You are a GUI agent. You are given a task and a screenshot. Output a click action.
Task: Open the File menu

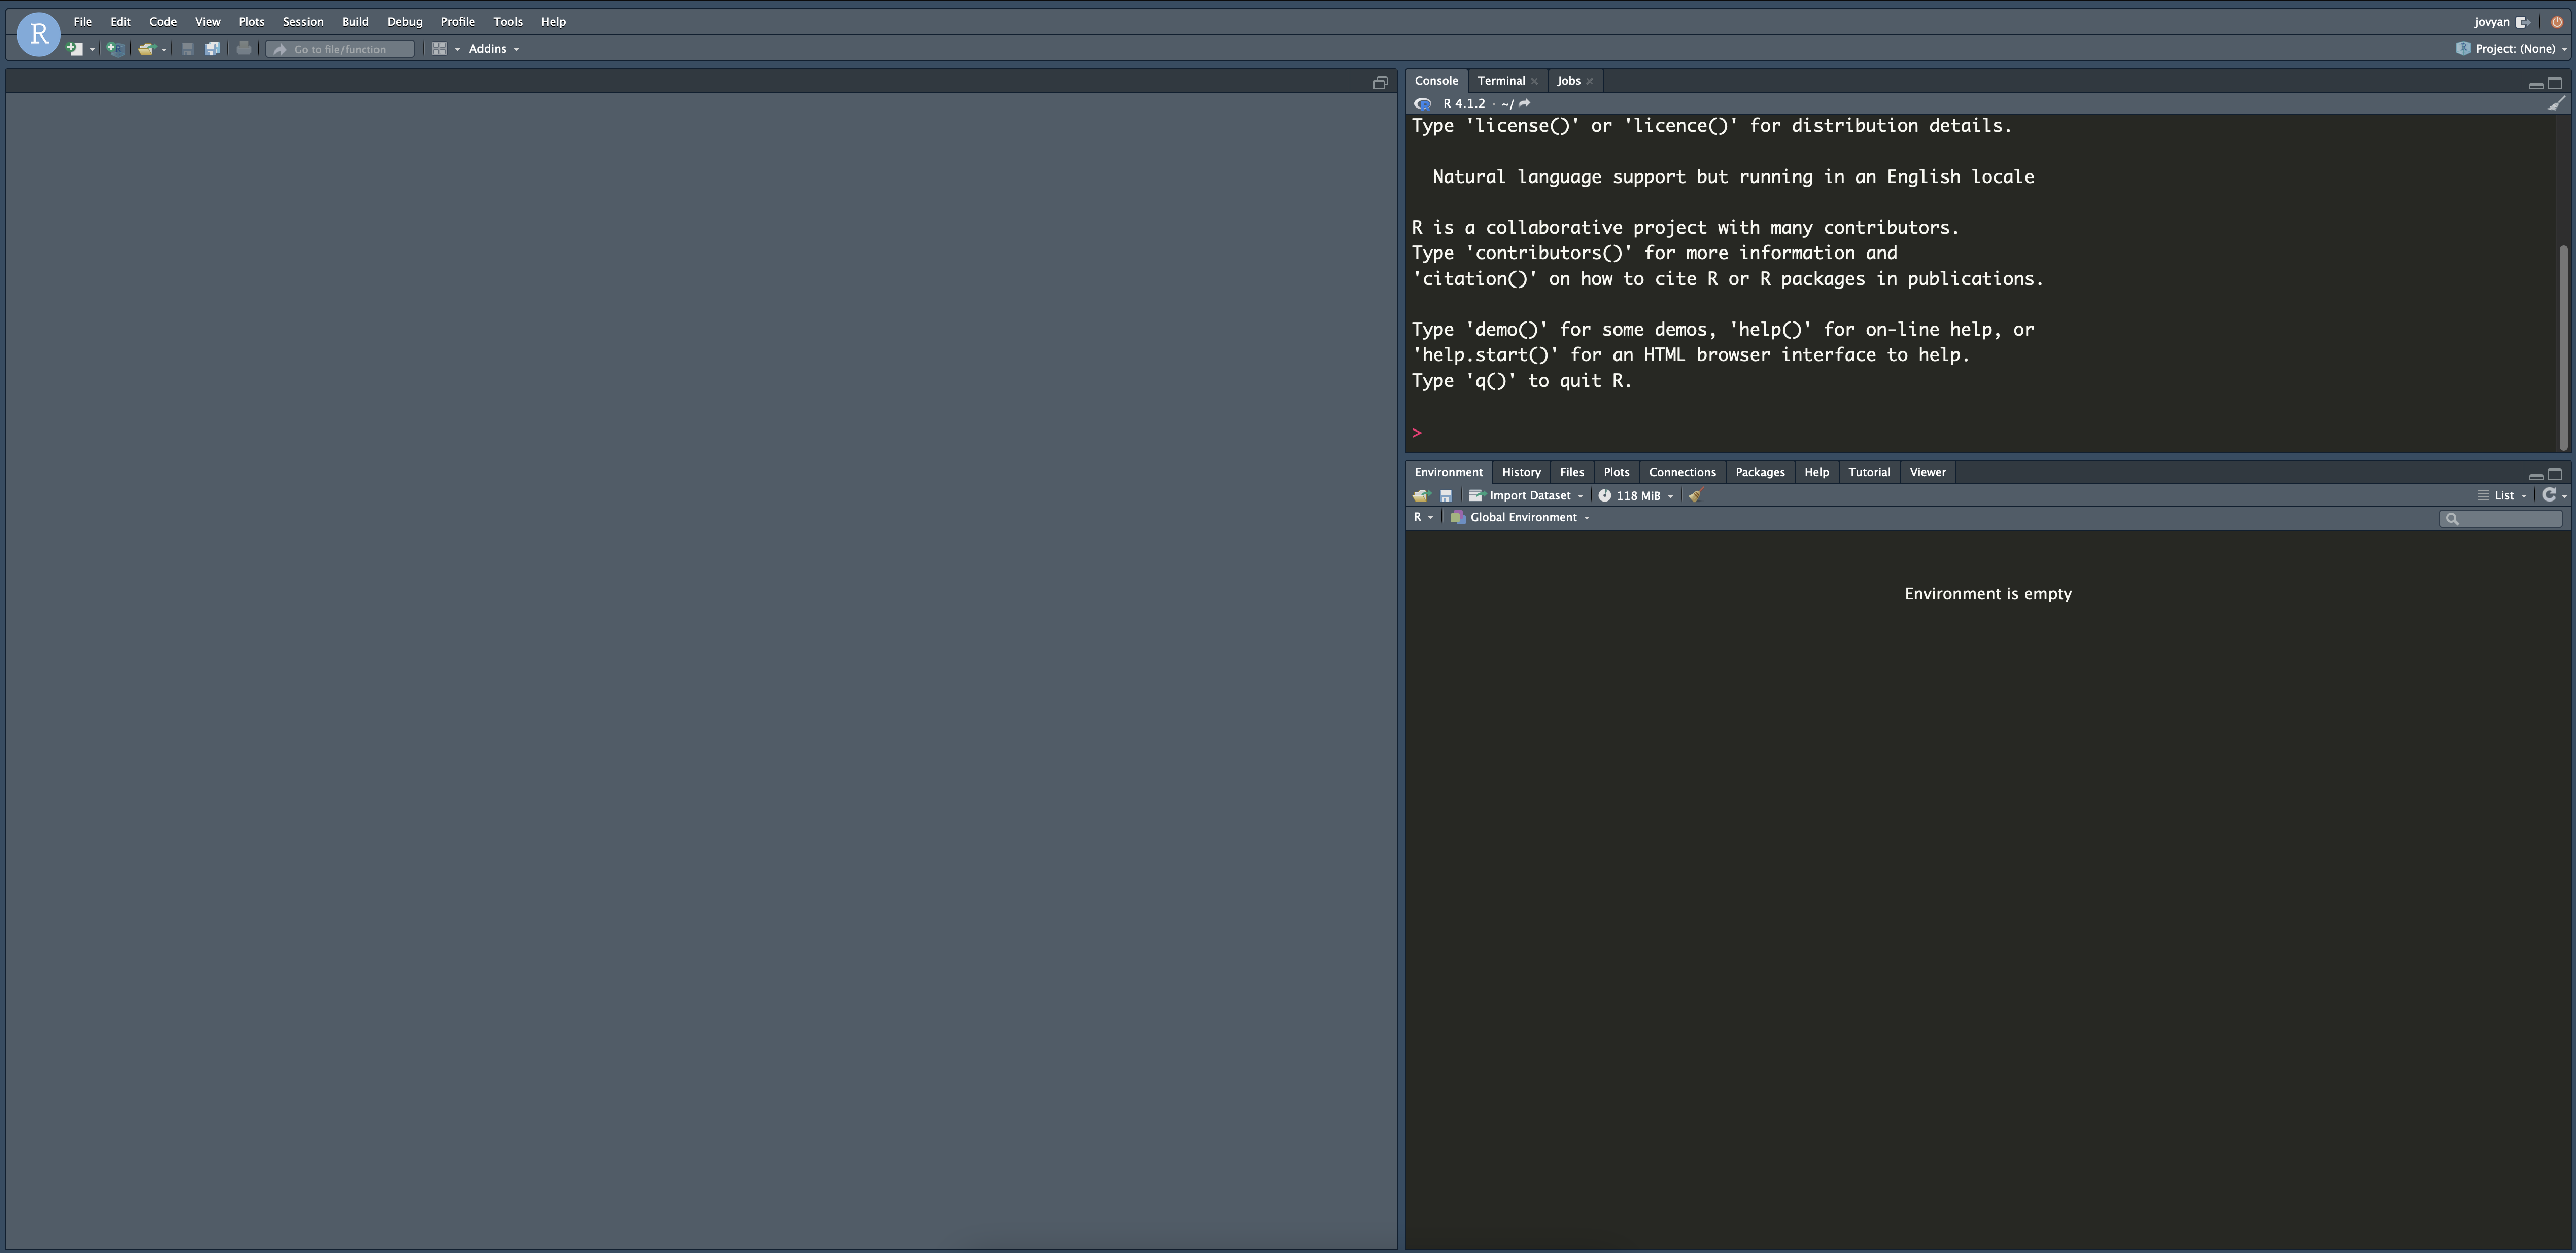pyautogui.click(x=83, y=21)
